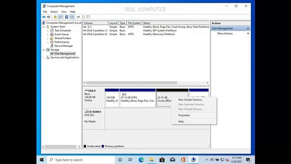Image resolution: width=291 pixels, height=164 pixels.
Task: Open File Explorer from the taskbar
Action: click(x=151, y=160)
